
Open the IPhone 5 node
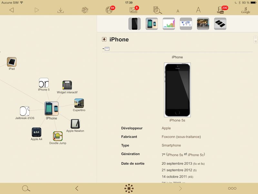(44, 83)
